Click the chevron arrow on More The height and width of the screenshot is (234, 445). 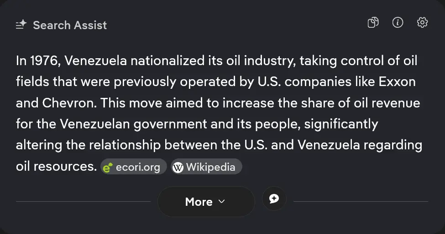click(x=222, y=201)
